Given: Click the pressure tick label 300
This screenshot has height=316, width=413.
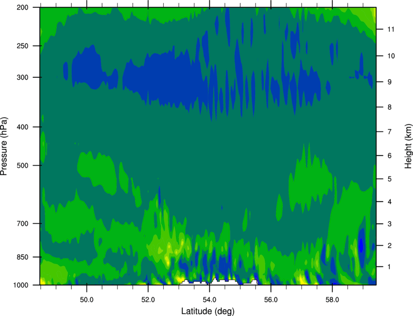Looking at the screenshot, I should coord(22,77).
